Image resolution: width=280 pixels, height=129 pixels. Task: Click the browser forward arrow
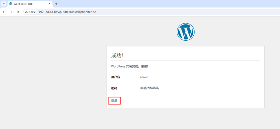(x=11, y=12)
